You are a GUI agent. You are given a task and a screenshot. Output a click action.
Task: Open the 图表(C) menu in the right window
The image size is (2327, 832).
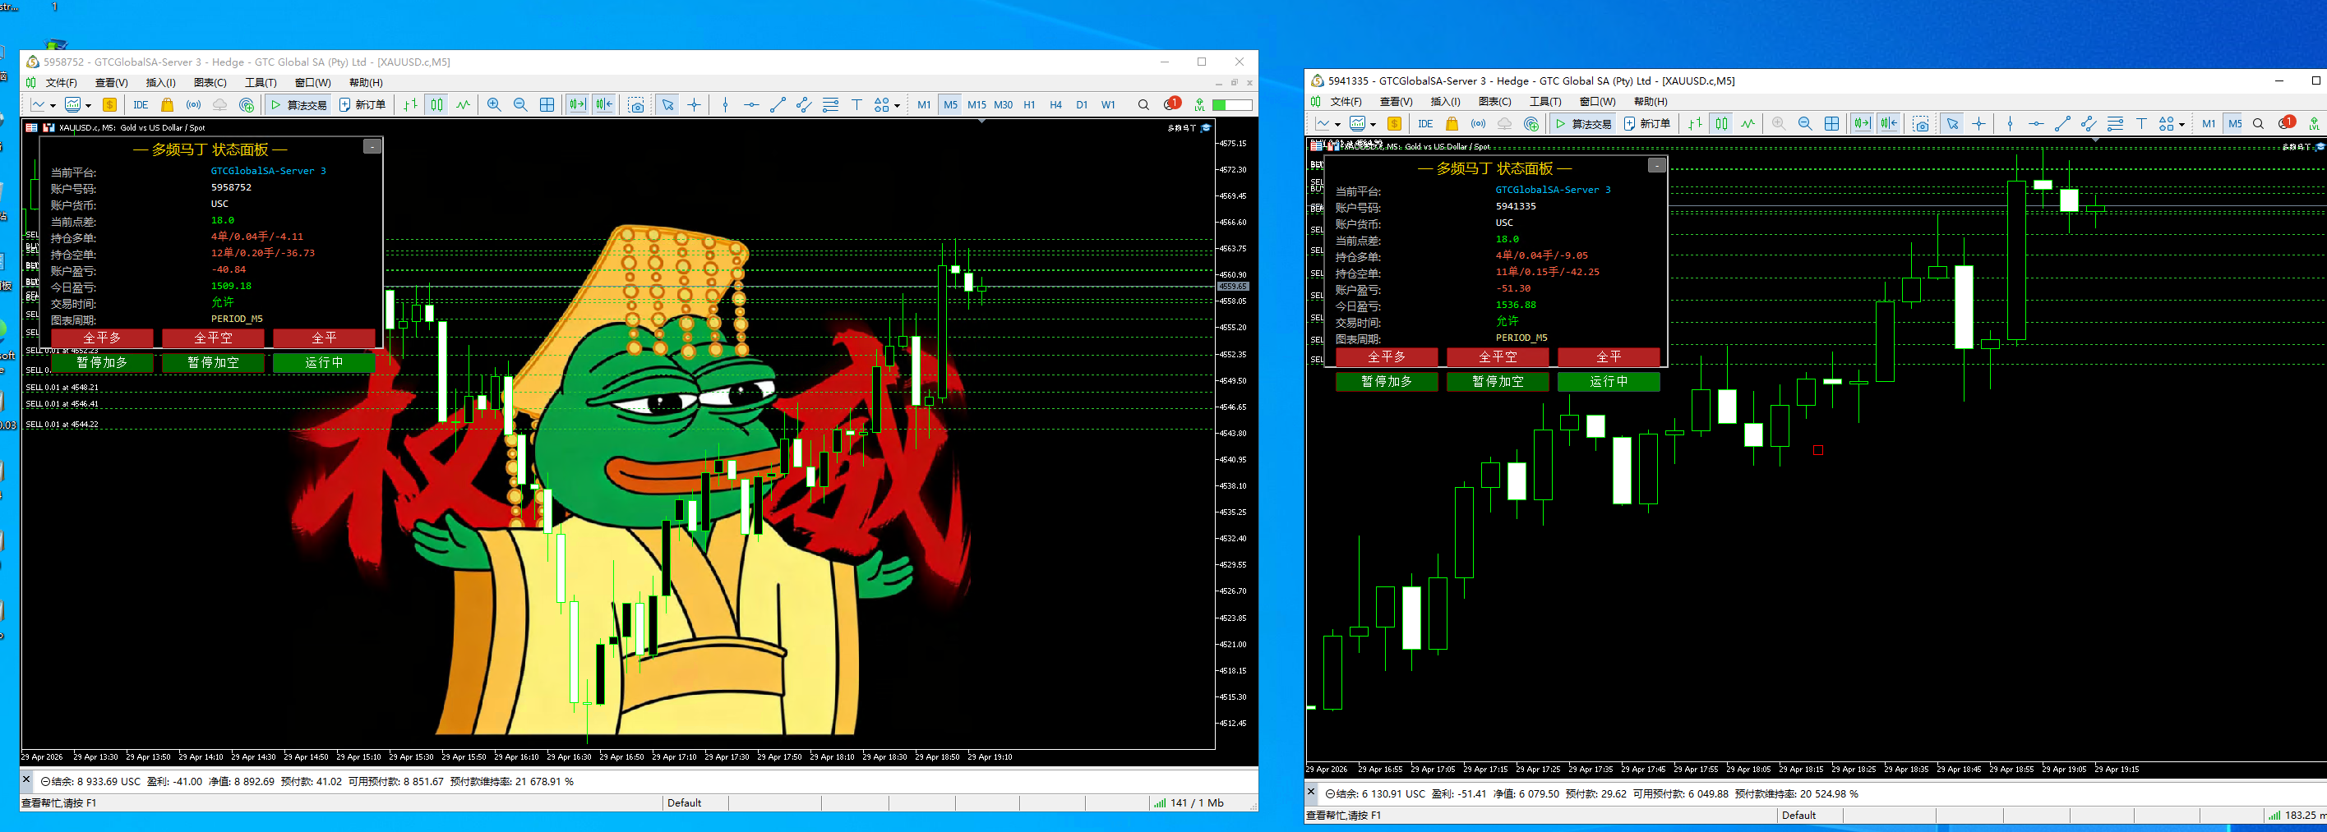pyautogui.click(x=1495, y=102)
